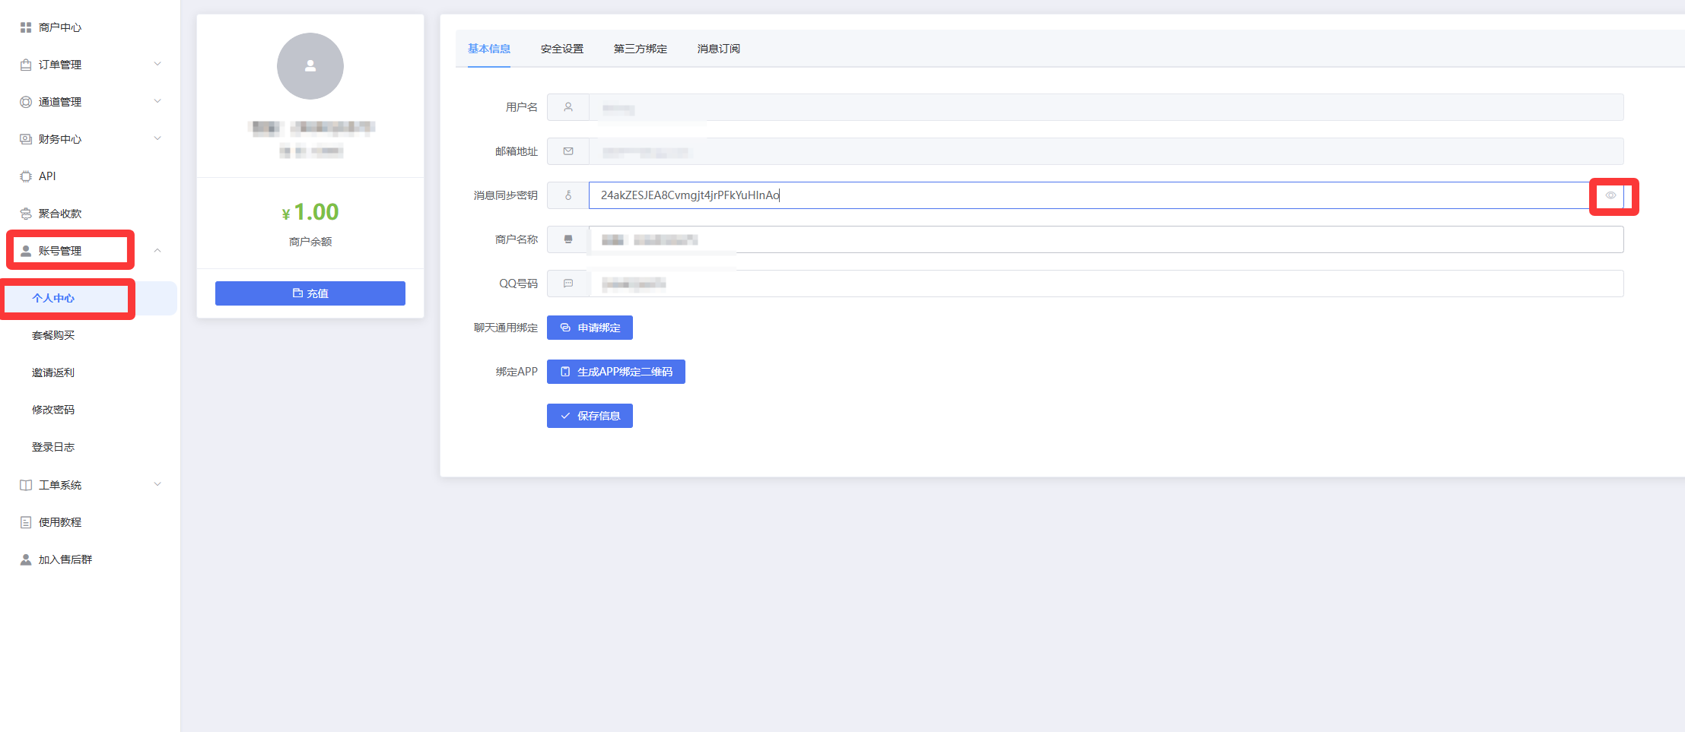
Task: Click the 聚合收款 icon in sidebar
Action: [26, 214]
